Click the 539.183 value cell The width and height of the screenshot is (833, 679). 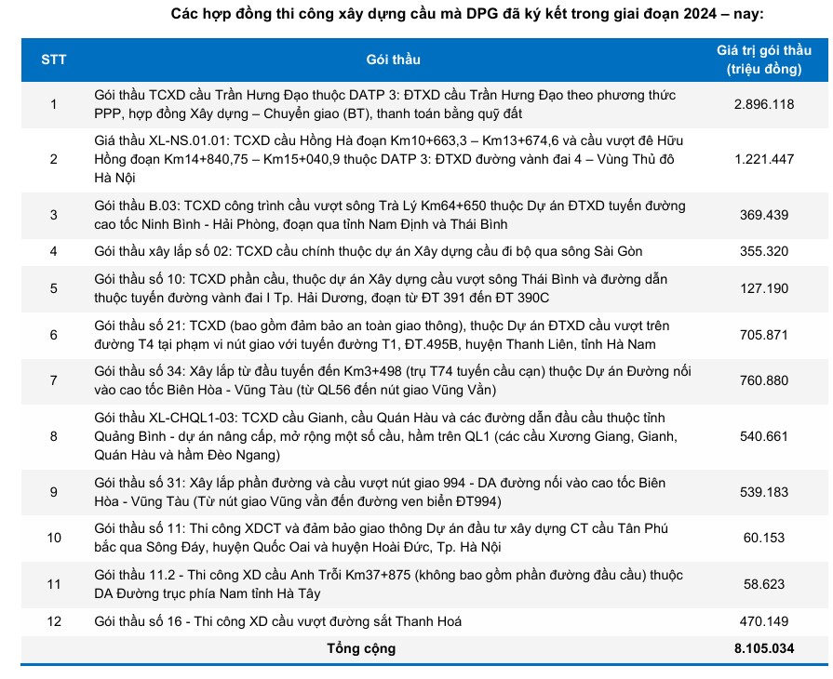(763, 491)
